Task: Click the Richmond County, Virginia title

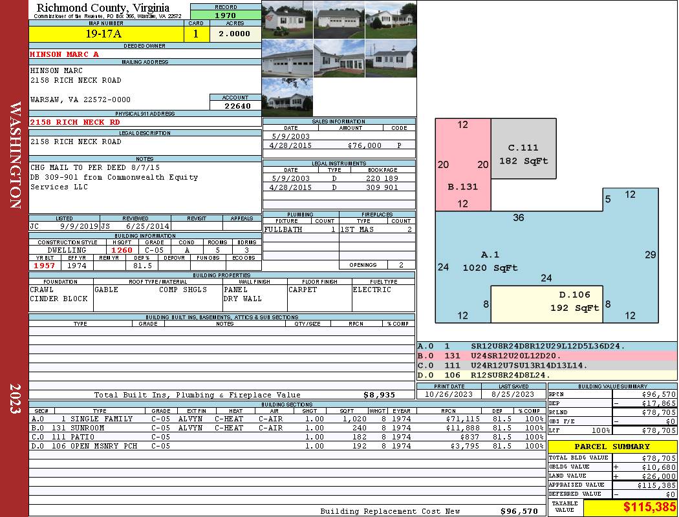Action: 103,7
